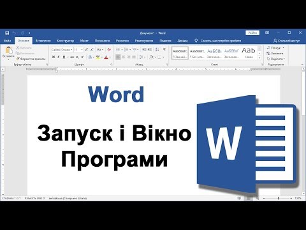Click the Save icon in quick access toolbar
The height and width of the screenshot is (230, 306).
[7, 33]
